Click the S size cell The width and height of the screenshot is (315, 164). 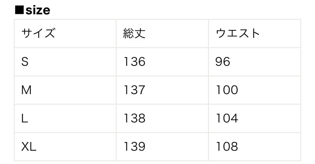25,61
